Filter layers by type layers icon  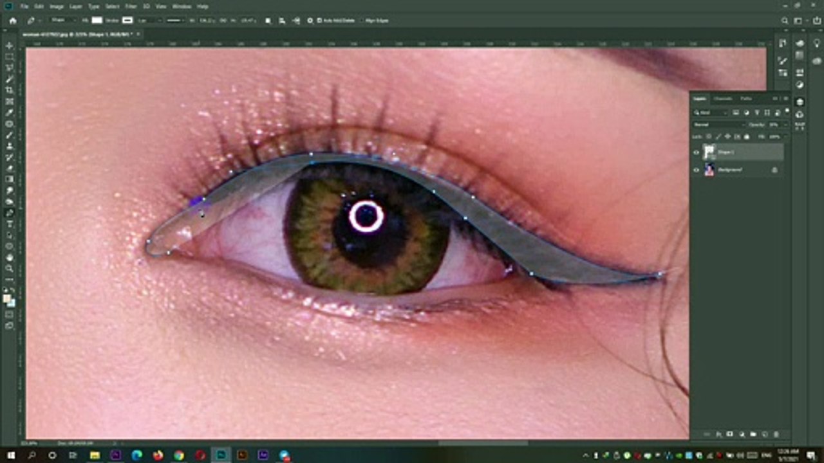point(757,113)
